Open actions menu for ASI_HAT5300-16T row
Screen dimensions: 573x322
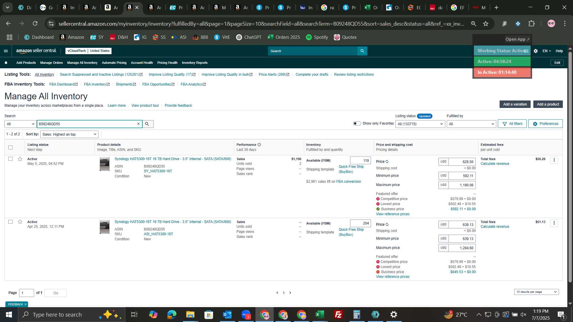tap(554, 223)
